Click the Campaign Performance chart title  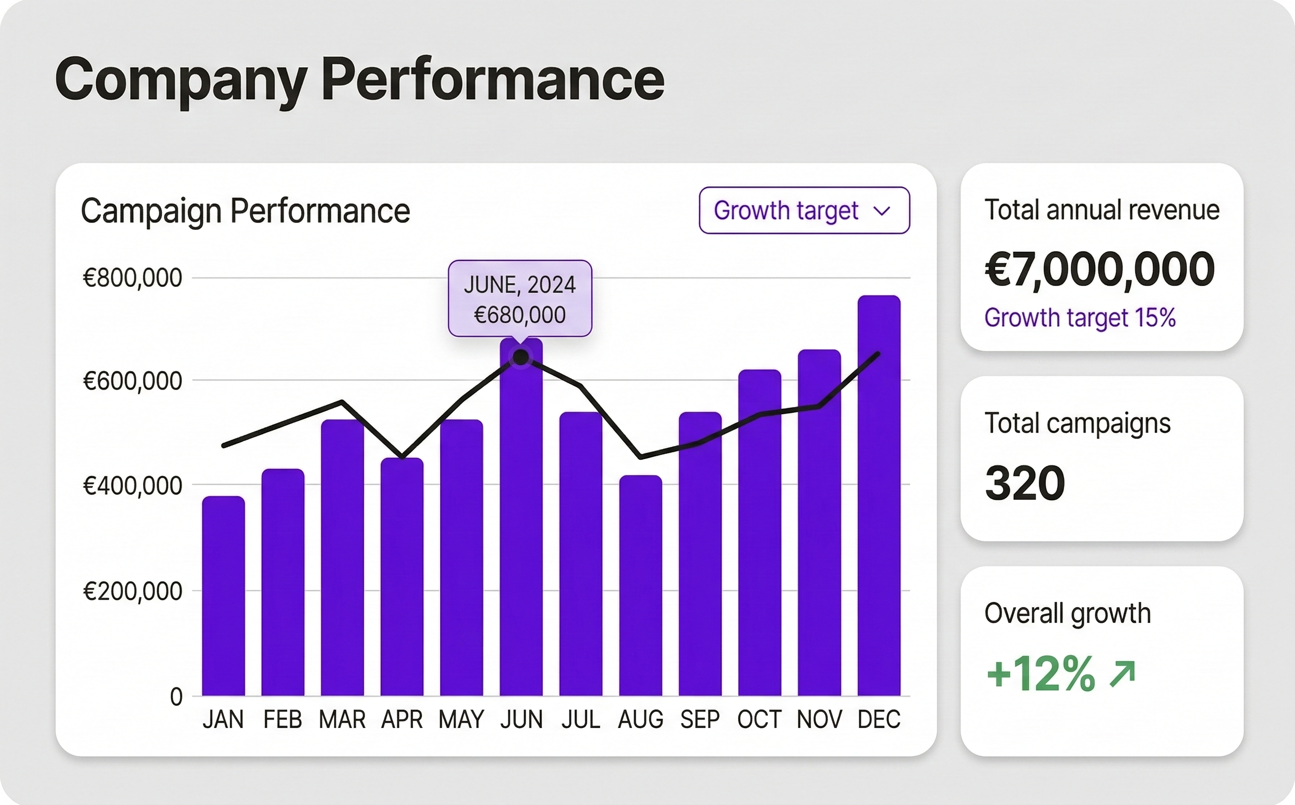pyautogui.click(x=246, y=211)
